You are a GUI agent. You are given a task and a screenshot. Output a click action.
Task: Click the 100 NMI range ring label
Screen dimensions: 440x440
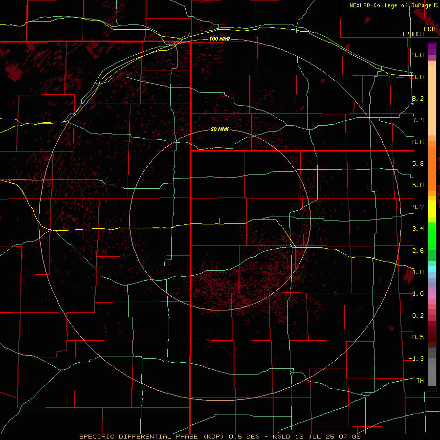220,39
